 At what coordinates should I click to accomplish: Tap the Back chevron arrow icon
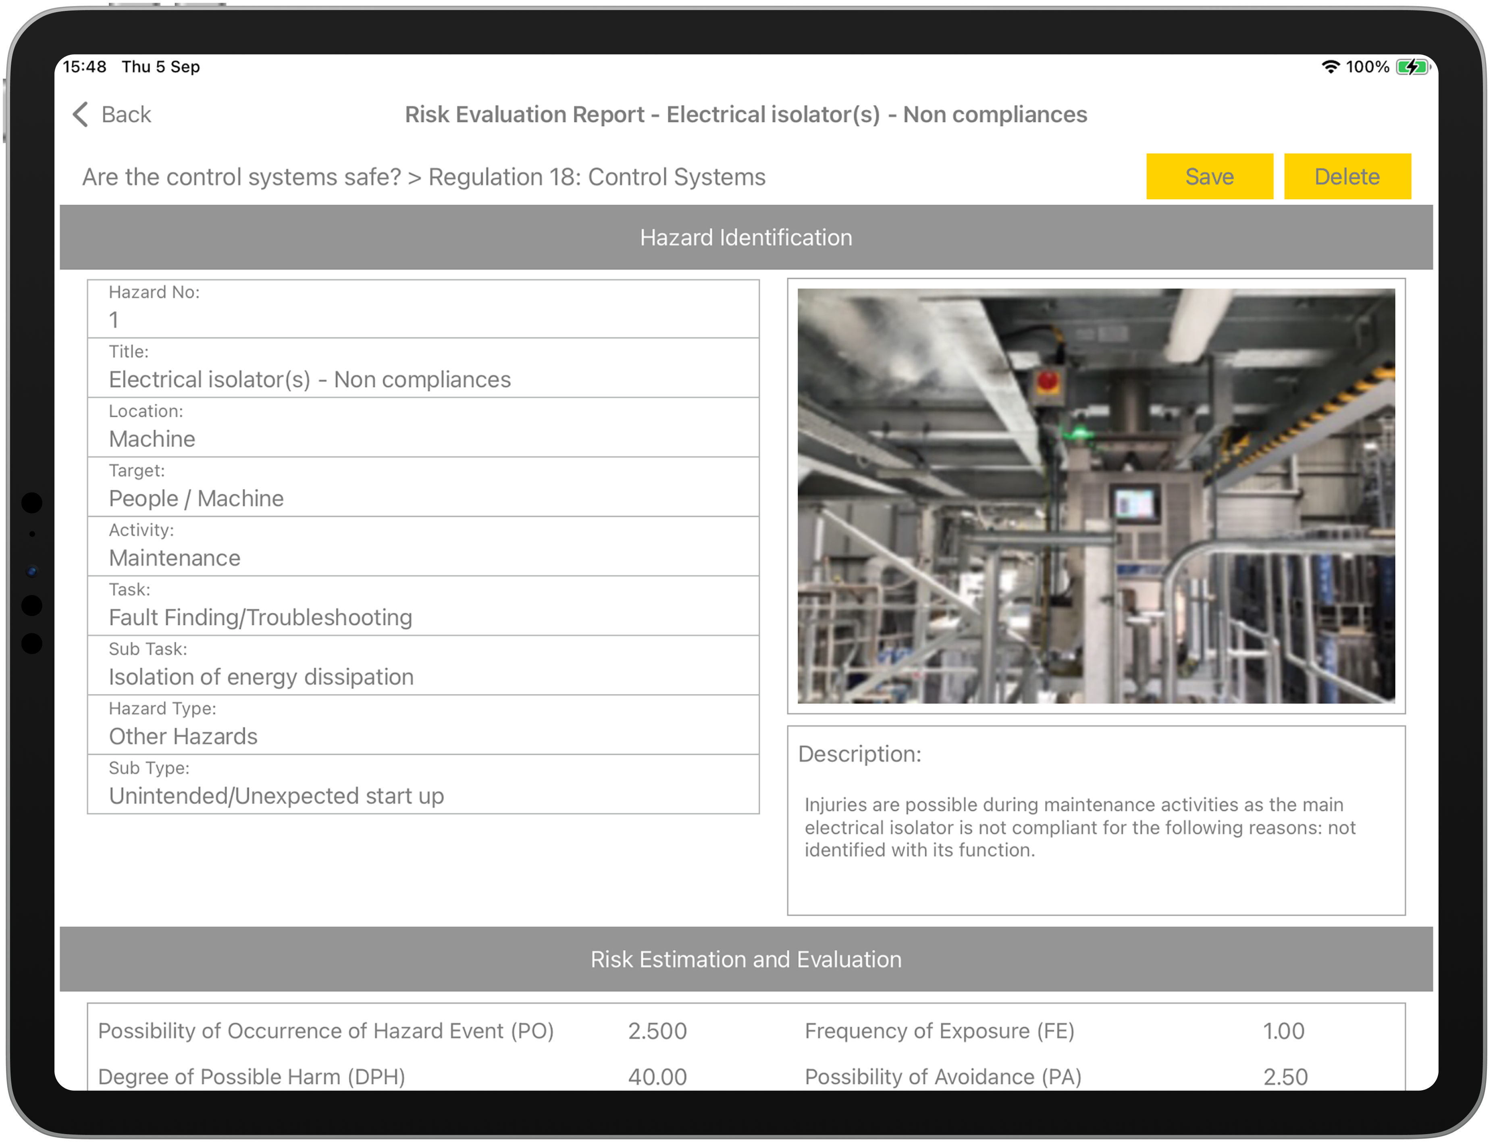80,114
